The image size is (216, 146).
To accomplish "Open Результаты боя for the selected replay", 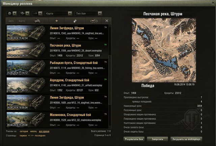I will (x=134, y=139).
